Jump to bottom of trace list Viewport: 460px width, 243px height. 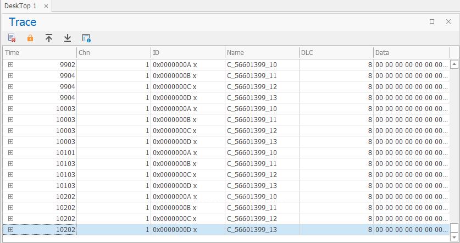(x=68, y=38)
